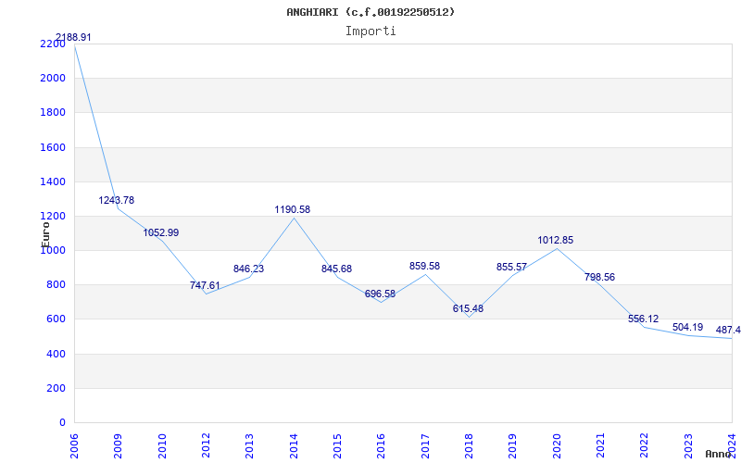Click the 2013 x-axis year label

click(x=249, y=445)
